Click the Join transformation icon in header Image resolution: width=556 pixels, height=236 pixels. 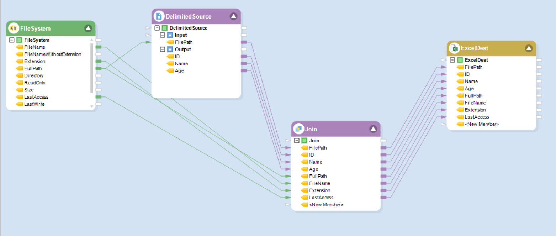[298, 129]
